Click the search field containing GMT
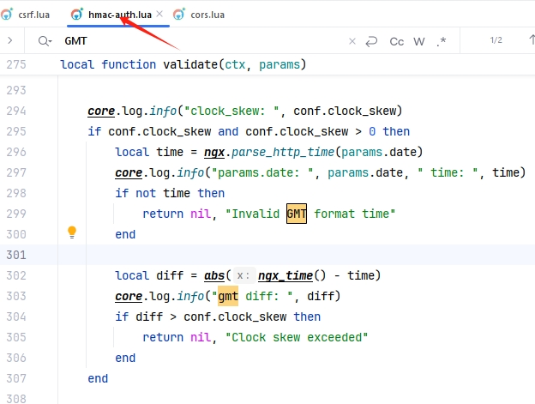Viewport: 535px width, 404px height. pos(197,41)
